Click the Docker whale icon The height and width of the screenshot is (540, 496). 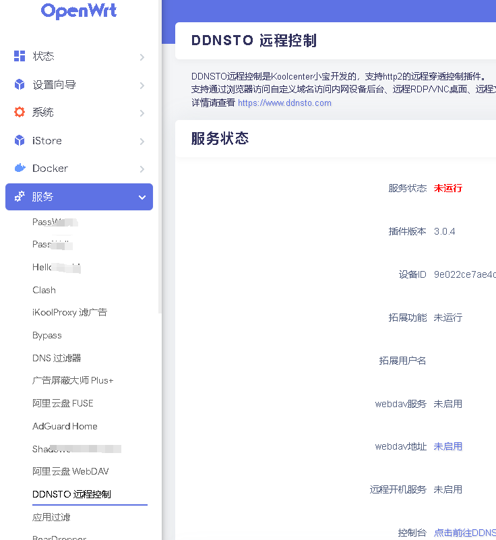pos(20,169)
